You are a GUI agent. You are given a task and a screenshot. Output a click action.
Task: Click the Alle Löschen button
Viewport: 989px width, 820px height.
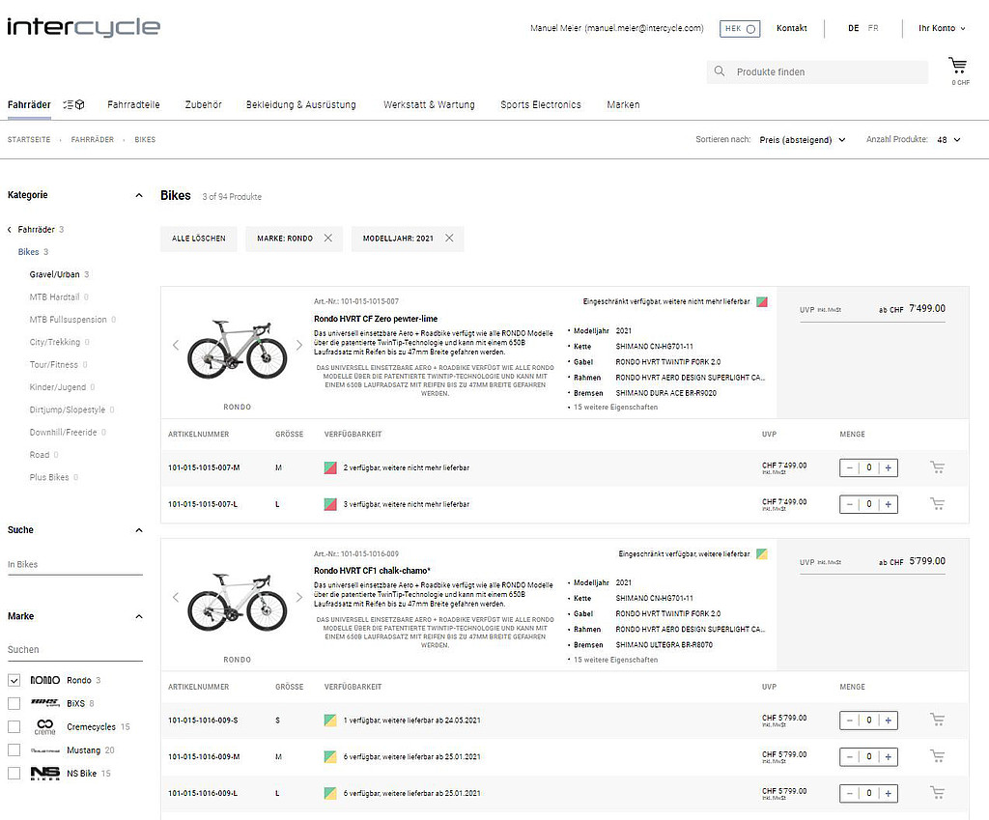199,239
